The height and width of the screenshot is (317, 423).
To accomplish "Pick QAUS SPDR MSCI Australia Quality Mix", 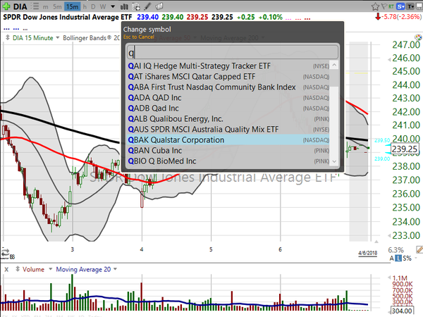I will (228, 130).
